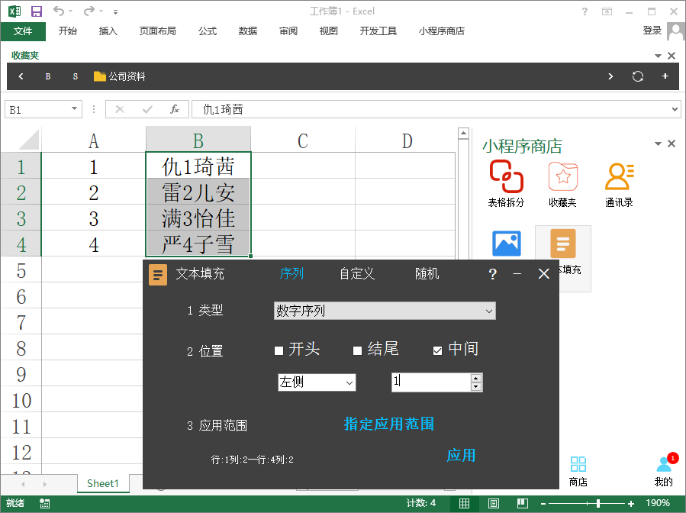Open ribbon display options
Viewport: 686px width, 513px height.
(607, 11)
